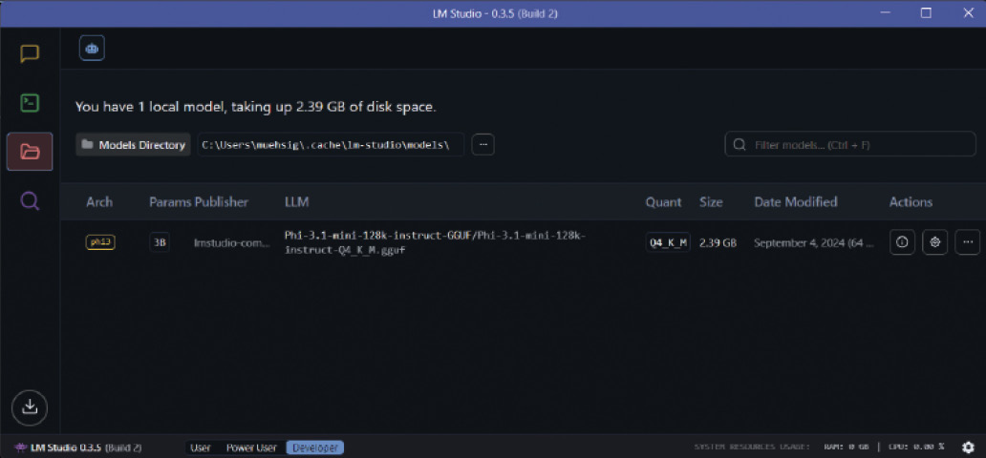The width and height of the screenshot is (986, 458).
Task: Switch to User mode
Action: click(200, 448)
